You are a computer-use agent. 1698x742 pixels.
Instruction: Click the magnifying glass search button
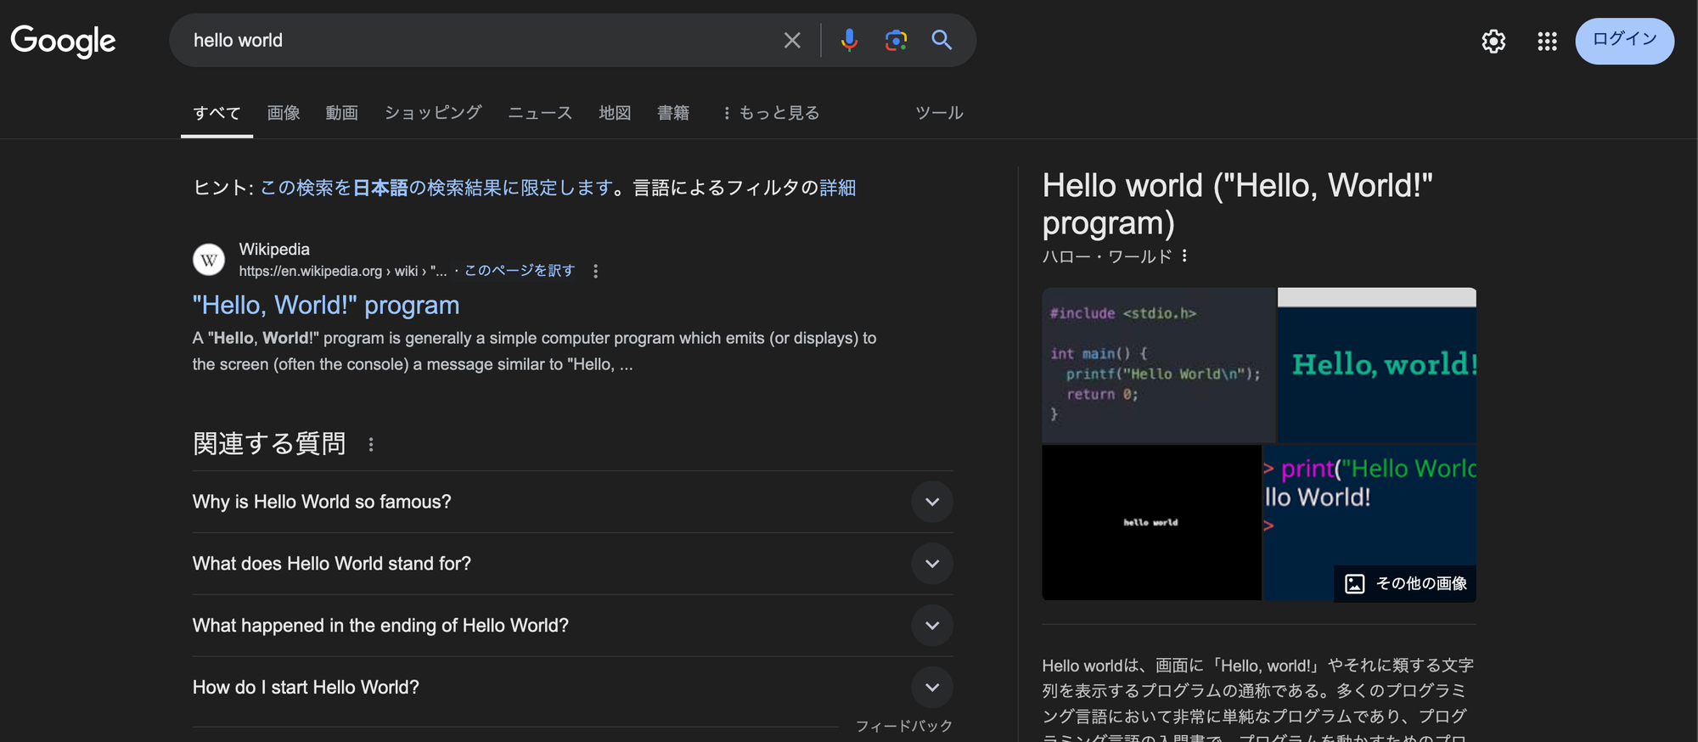click(x=942, y=40)
